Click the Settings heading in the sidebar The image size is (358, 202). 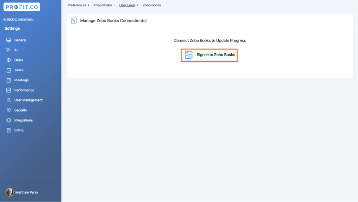tap(12, 28)
